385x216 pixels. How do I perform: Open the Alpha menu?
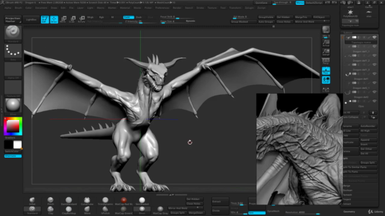(8, 8)
